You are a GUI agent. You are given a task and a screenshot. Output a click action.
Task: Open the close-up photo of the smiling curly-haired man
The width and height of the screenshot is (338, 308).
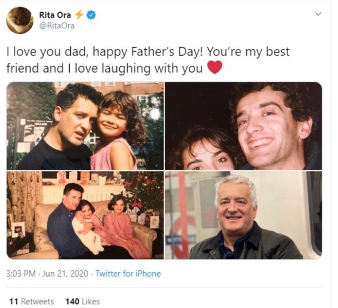click(x=243, y=126)
